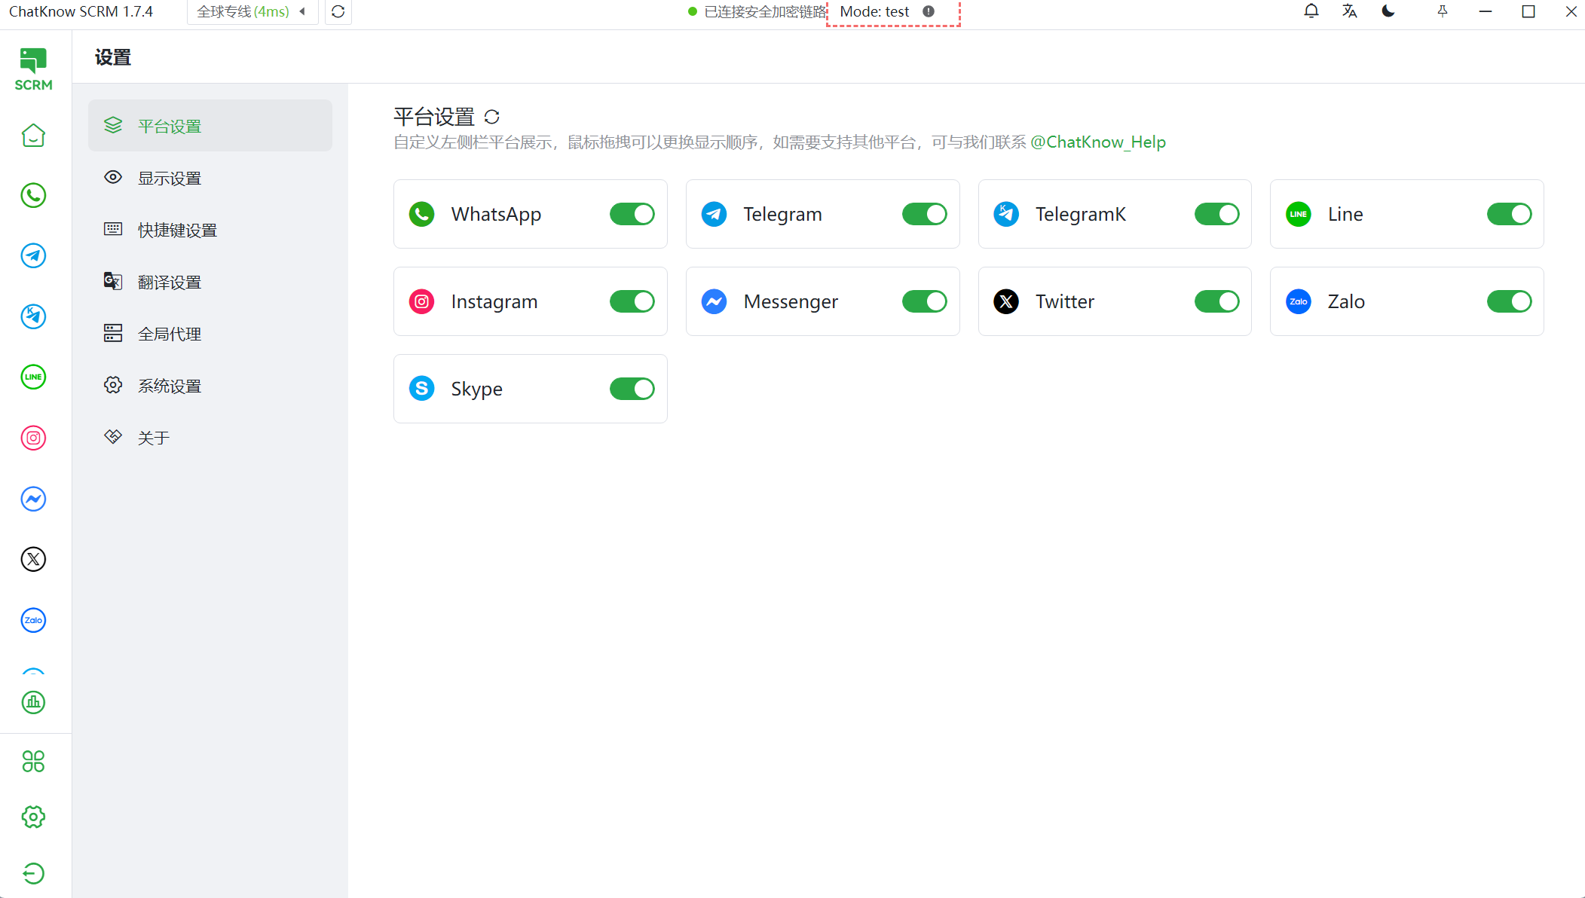Open Instagram in the left sidebar
Image resolution: width=1585 pixels, height=898 pixels.
33,438
